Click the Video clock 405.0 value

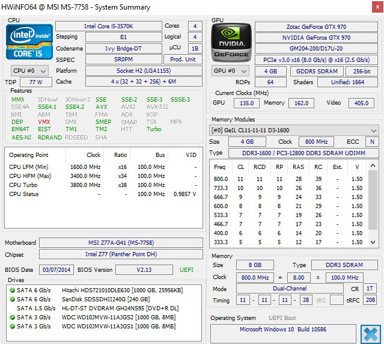point(361,103)
